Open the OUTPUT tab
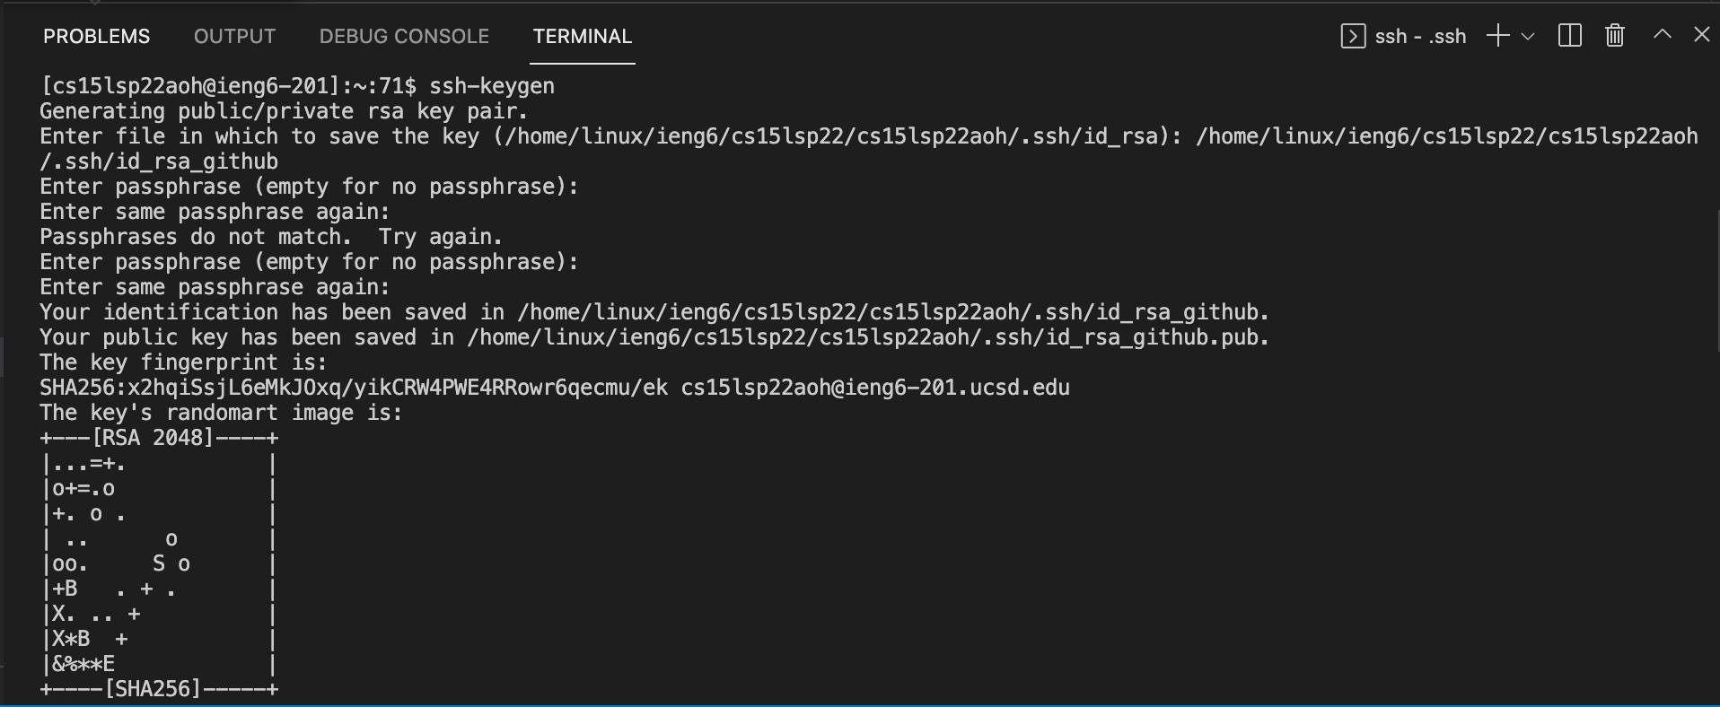Image resolution: width=1720 pixels, height=707 pixels. point(234,37)
